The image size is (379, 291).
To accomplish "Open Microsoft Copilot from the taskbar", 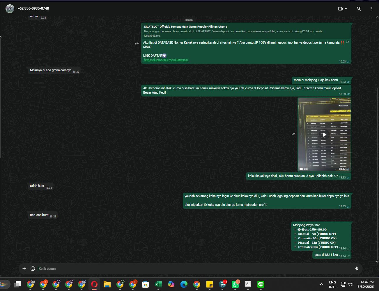I will click(x=171, y=284).
